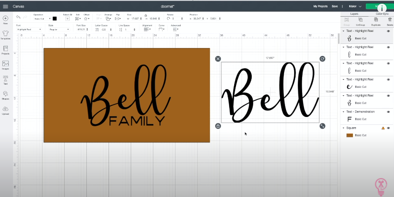The width and height of the screenshot is (394, 197).
Task: Click the resize handle on selected text
Action: [322, 126]
